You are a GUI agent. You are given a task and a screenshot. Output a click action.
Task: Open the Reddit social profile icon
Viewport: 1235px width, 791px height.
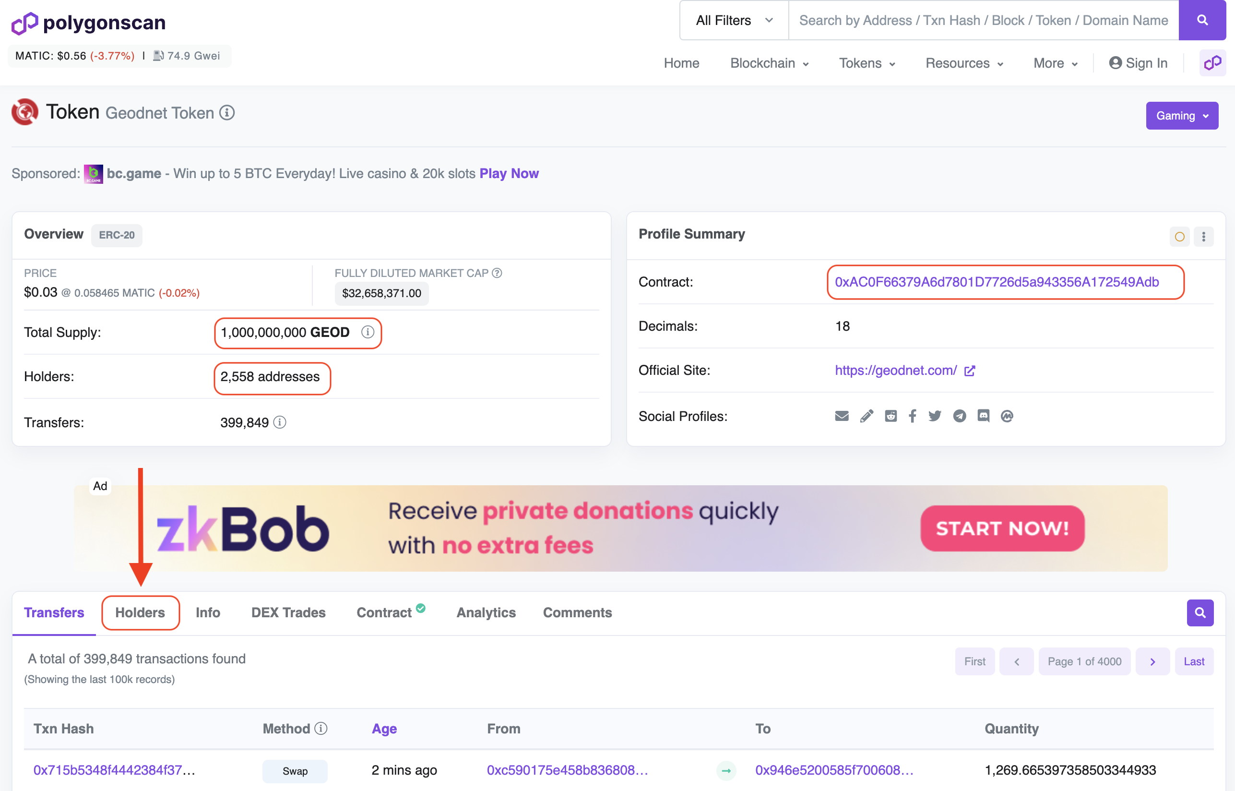(891, 416)
